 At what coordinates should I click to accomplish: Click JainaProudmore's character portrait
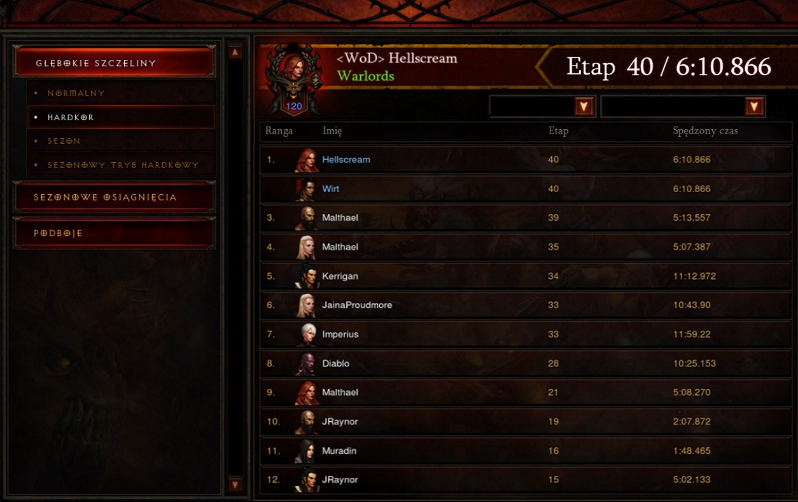tap(307, 305)
